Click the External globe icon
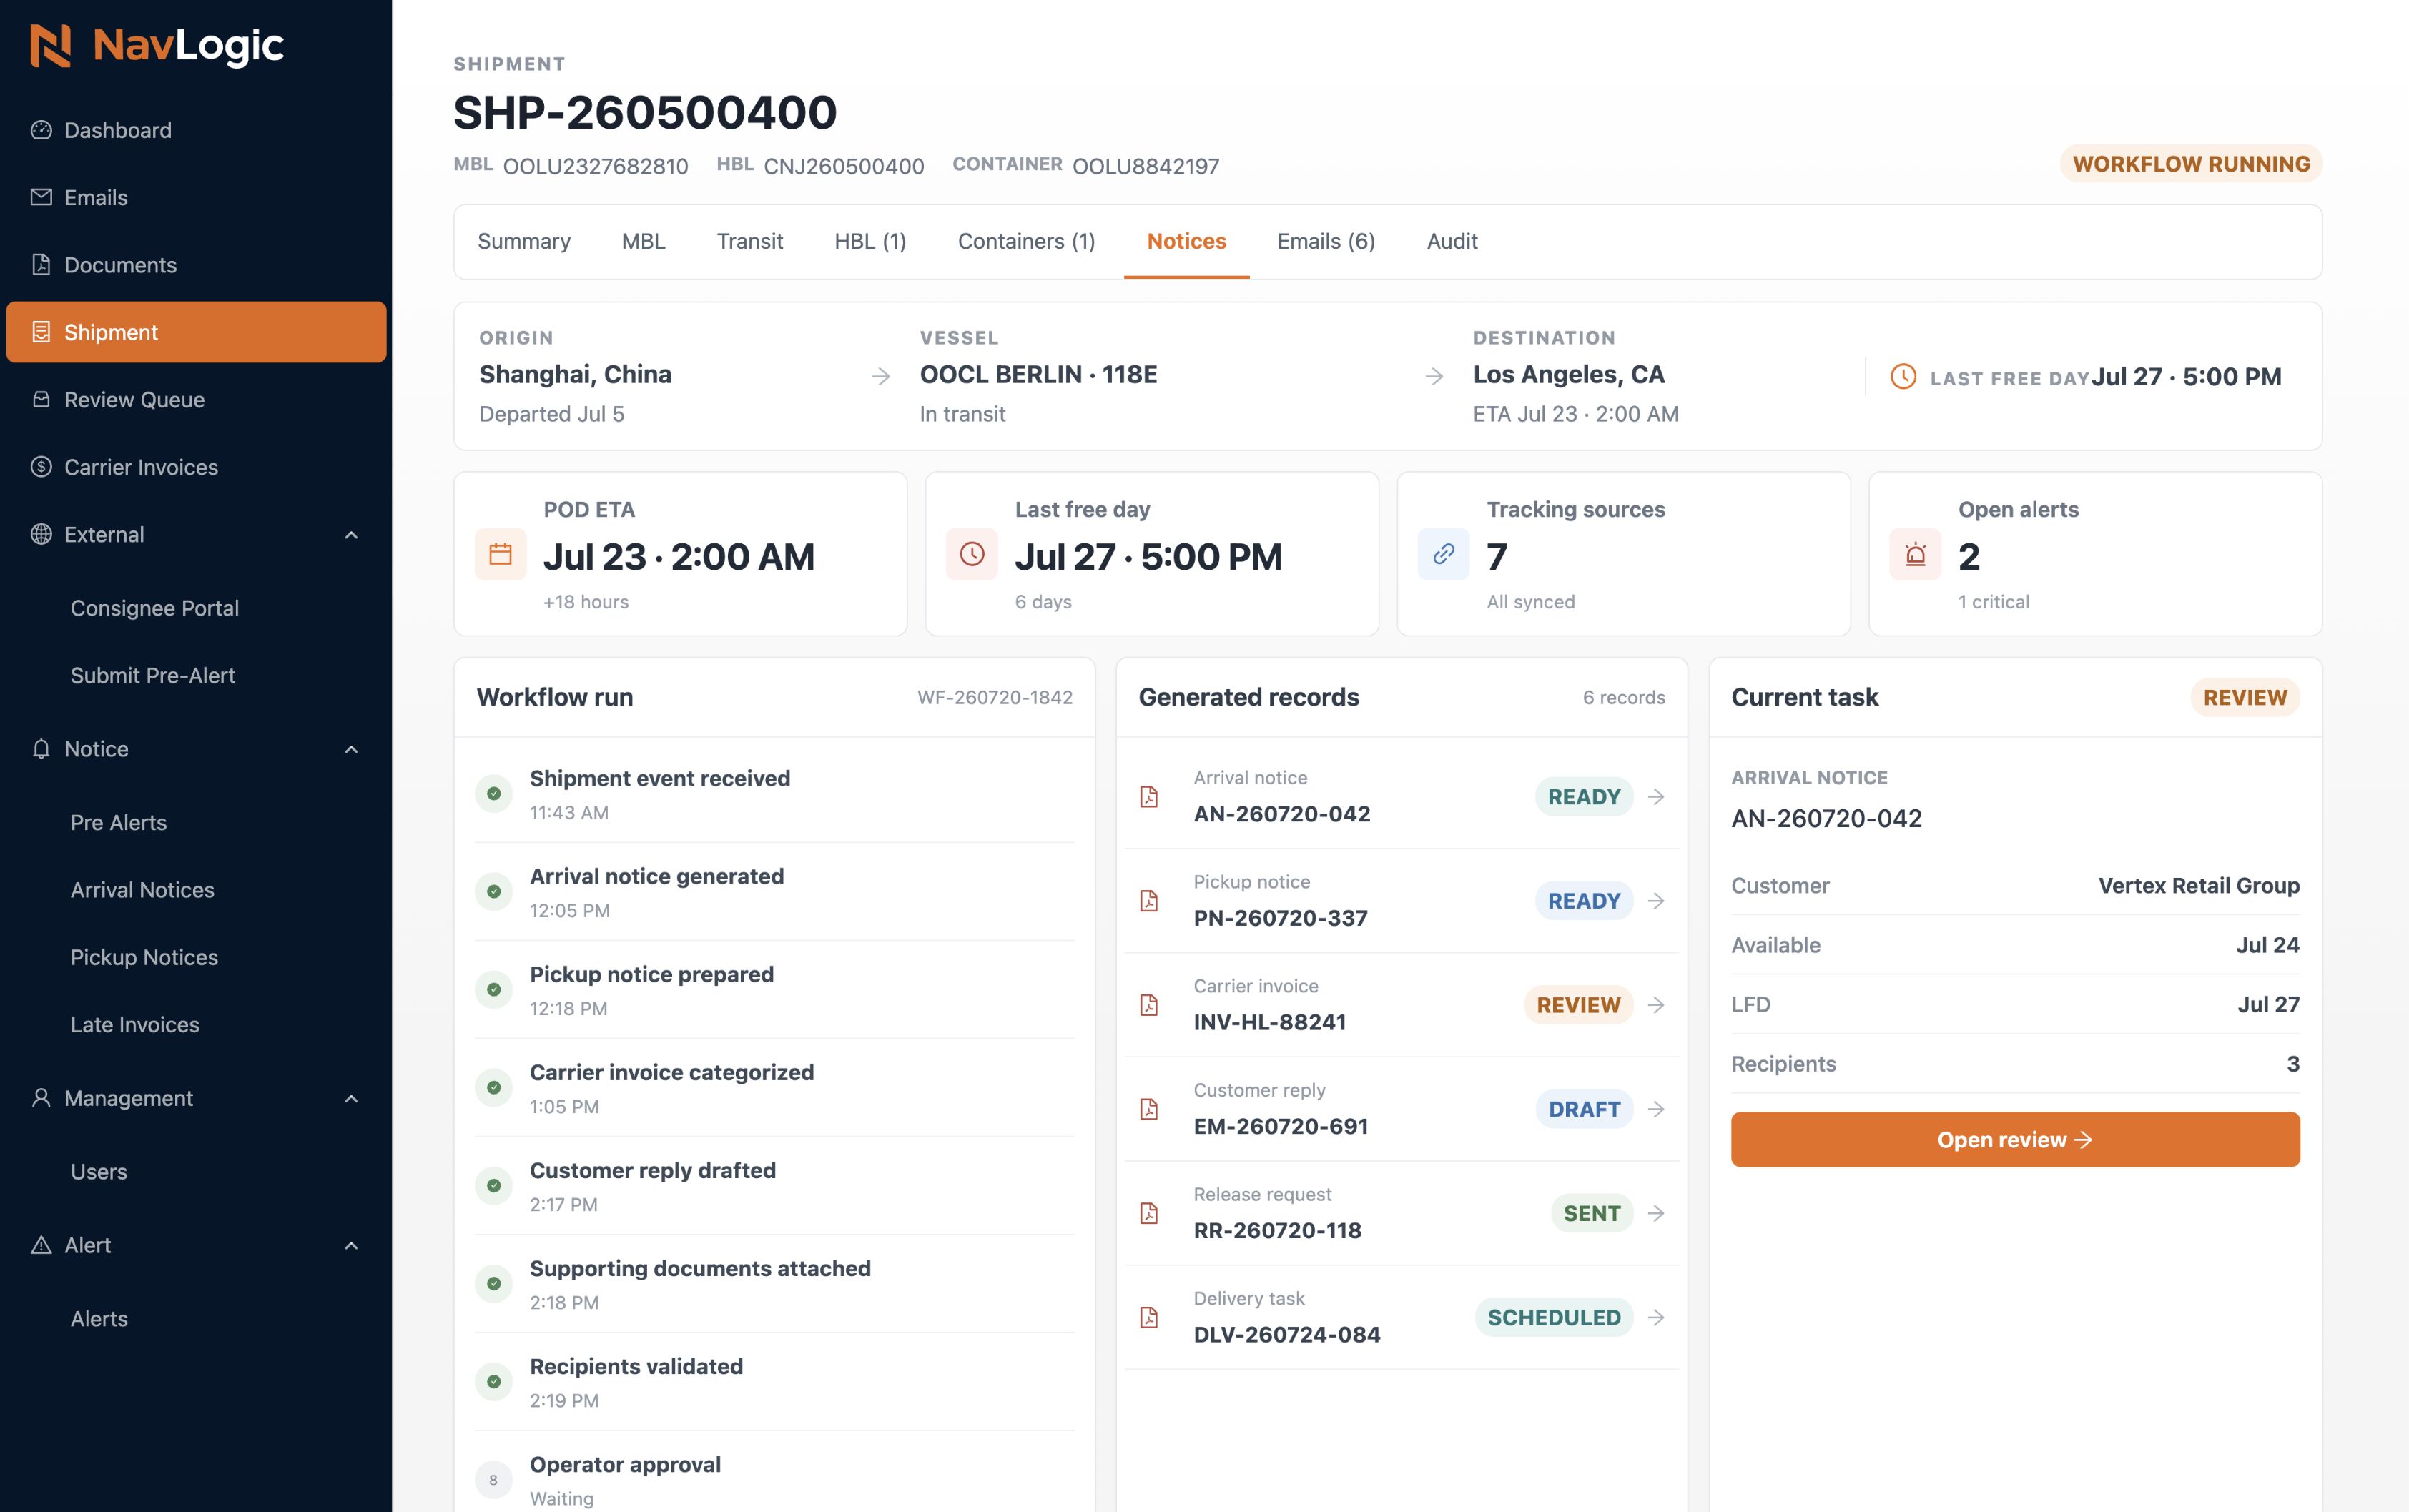2409x1512 pixels. point(41,534)
